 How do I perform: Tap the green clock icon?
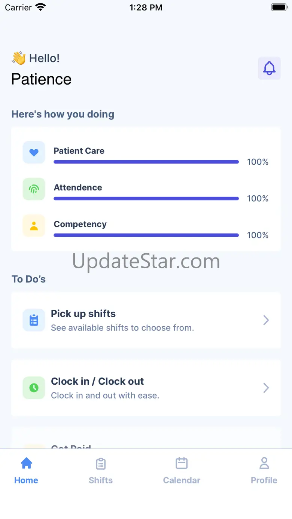34,388
